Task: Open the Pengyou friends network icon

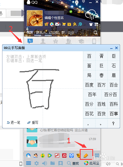Action: (75, 24)
